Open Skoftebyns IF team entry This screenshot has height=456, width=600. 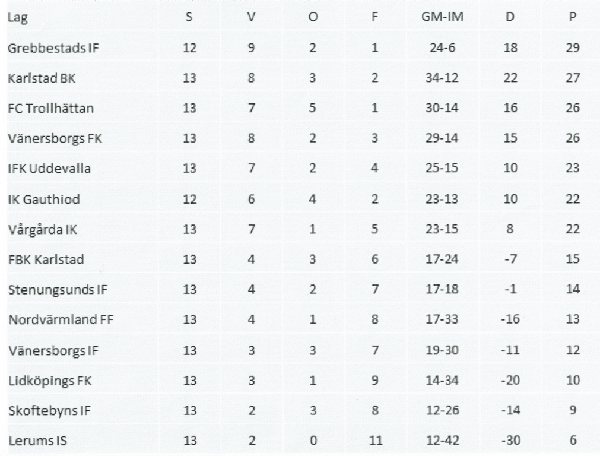point(49,410)
